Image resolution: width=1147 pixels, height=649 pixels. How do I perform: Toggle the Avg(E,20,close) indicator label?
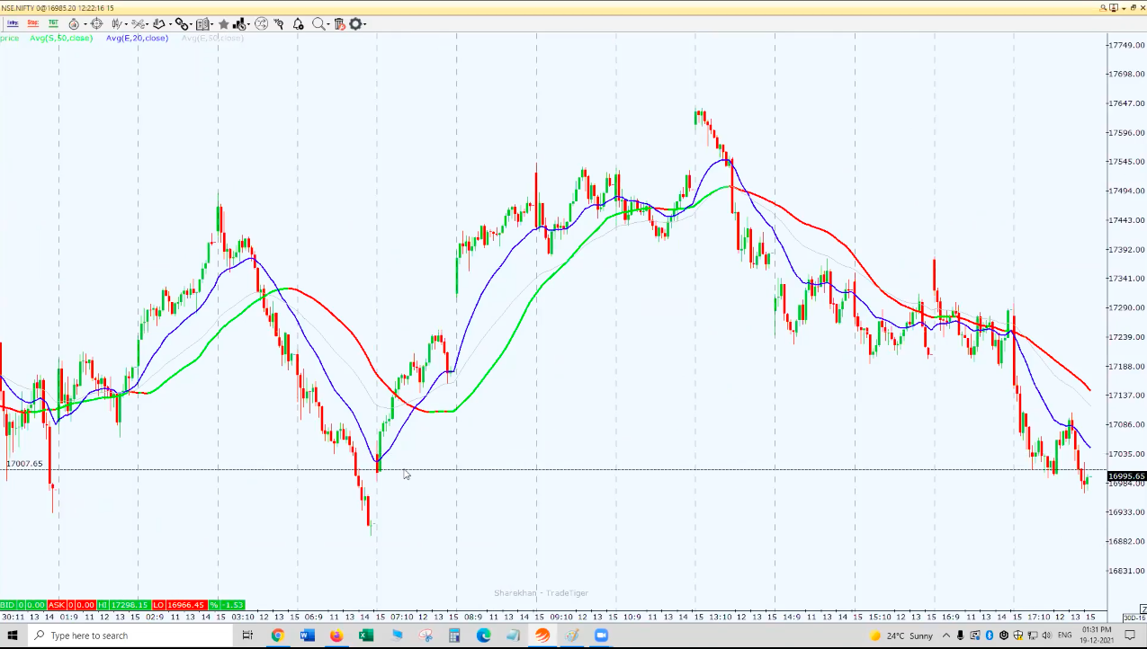point(137,38)
